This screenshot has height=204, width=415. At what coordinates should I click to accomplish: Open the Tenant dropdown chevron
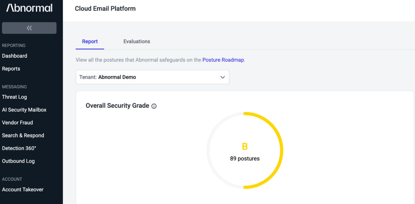223,77
